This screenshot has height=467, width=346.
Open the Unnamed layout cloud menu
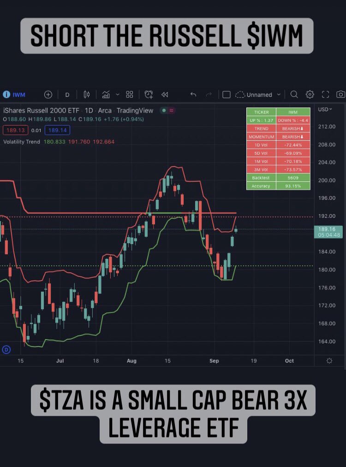(254, 95)
